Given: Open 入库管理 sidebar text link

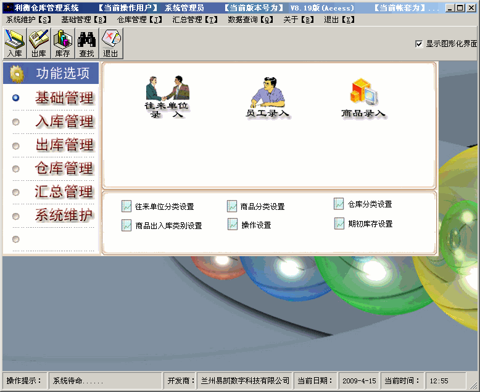Looking at the screenshot, I should [x=64, y=121].
